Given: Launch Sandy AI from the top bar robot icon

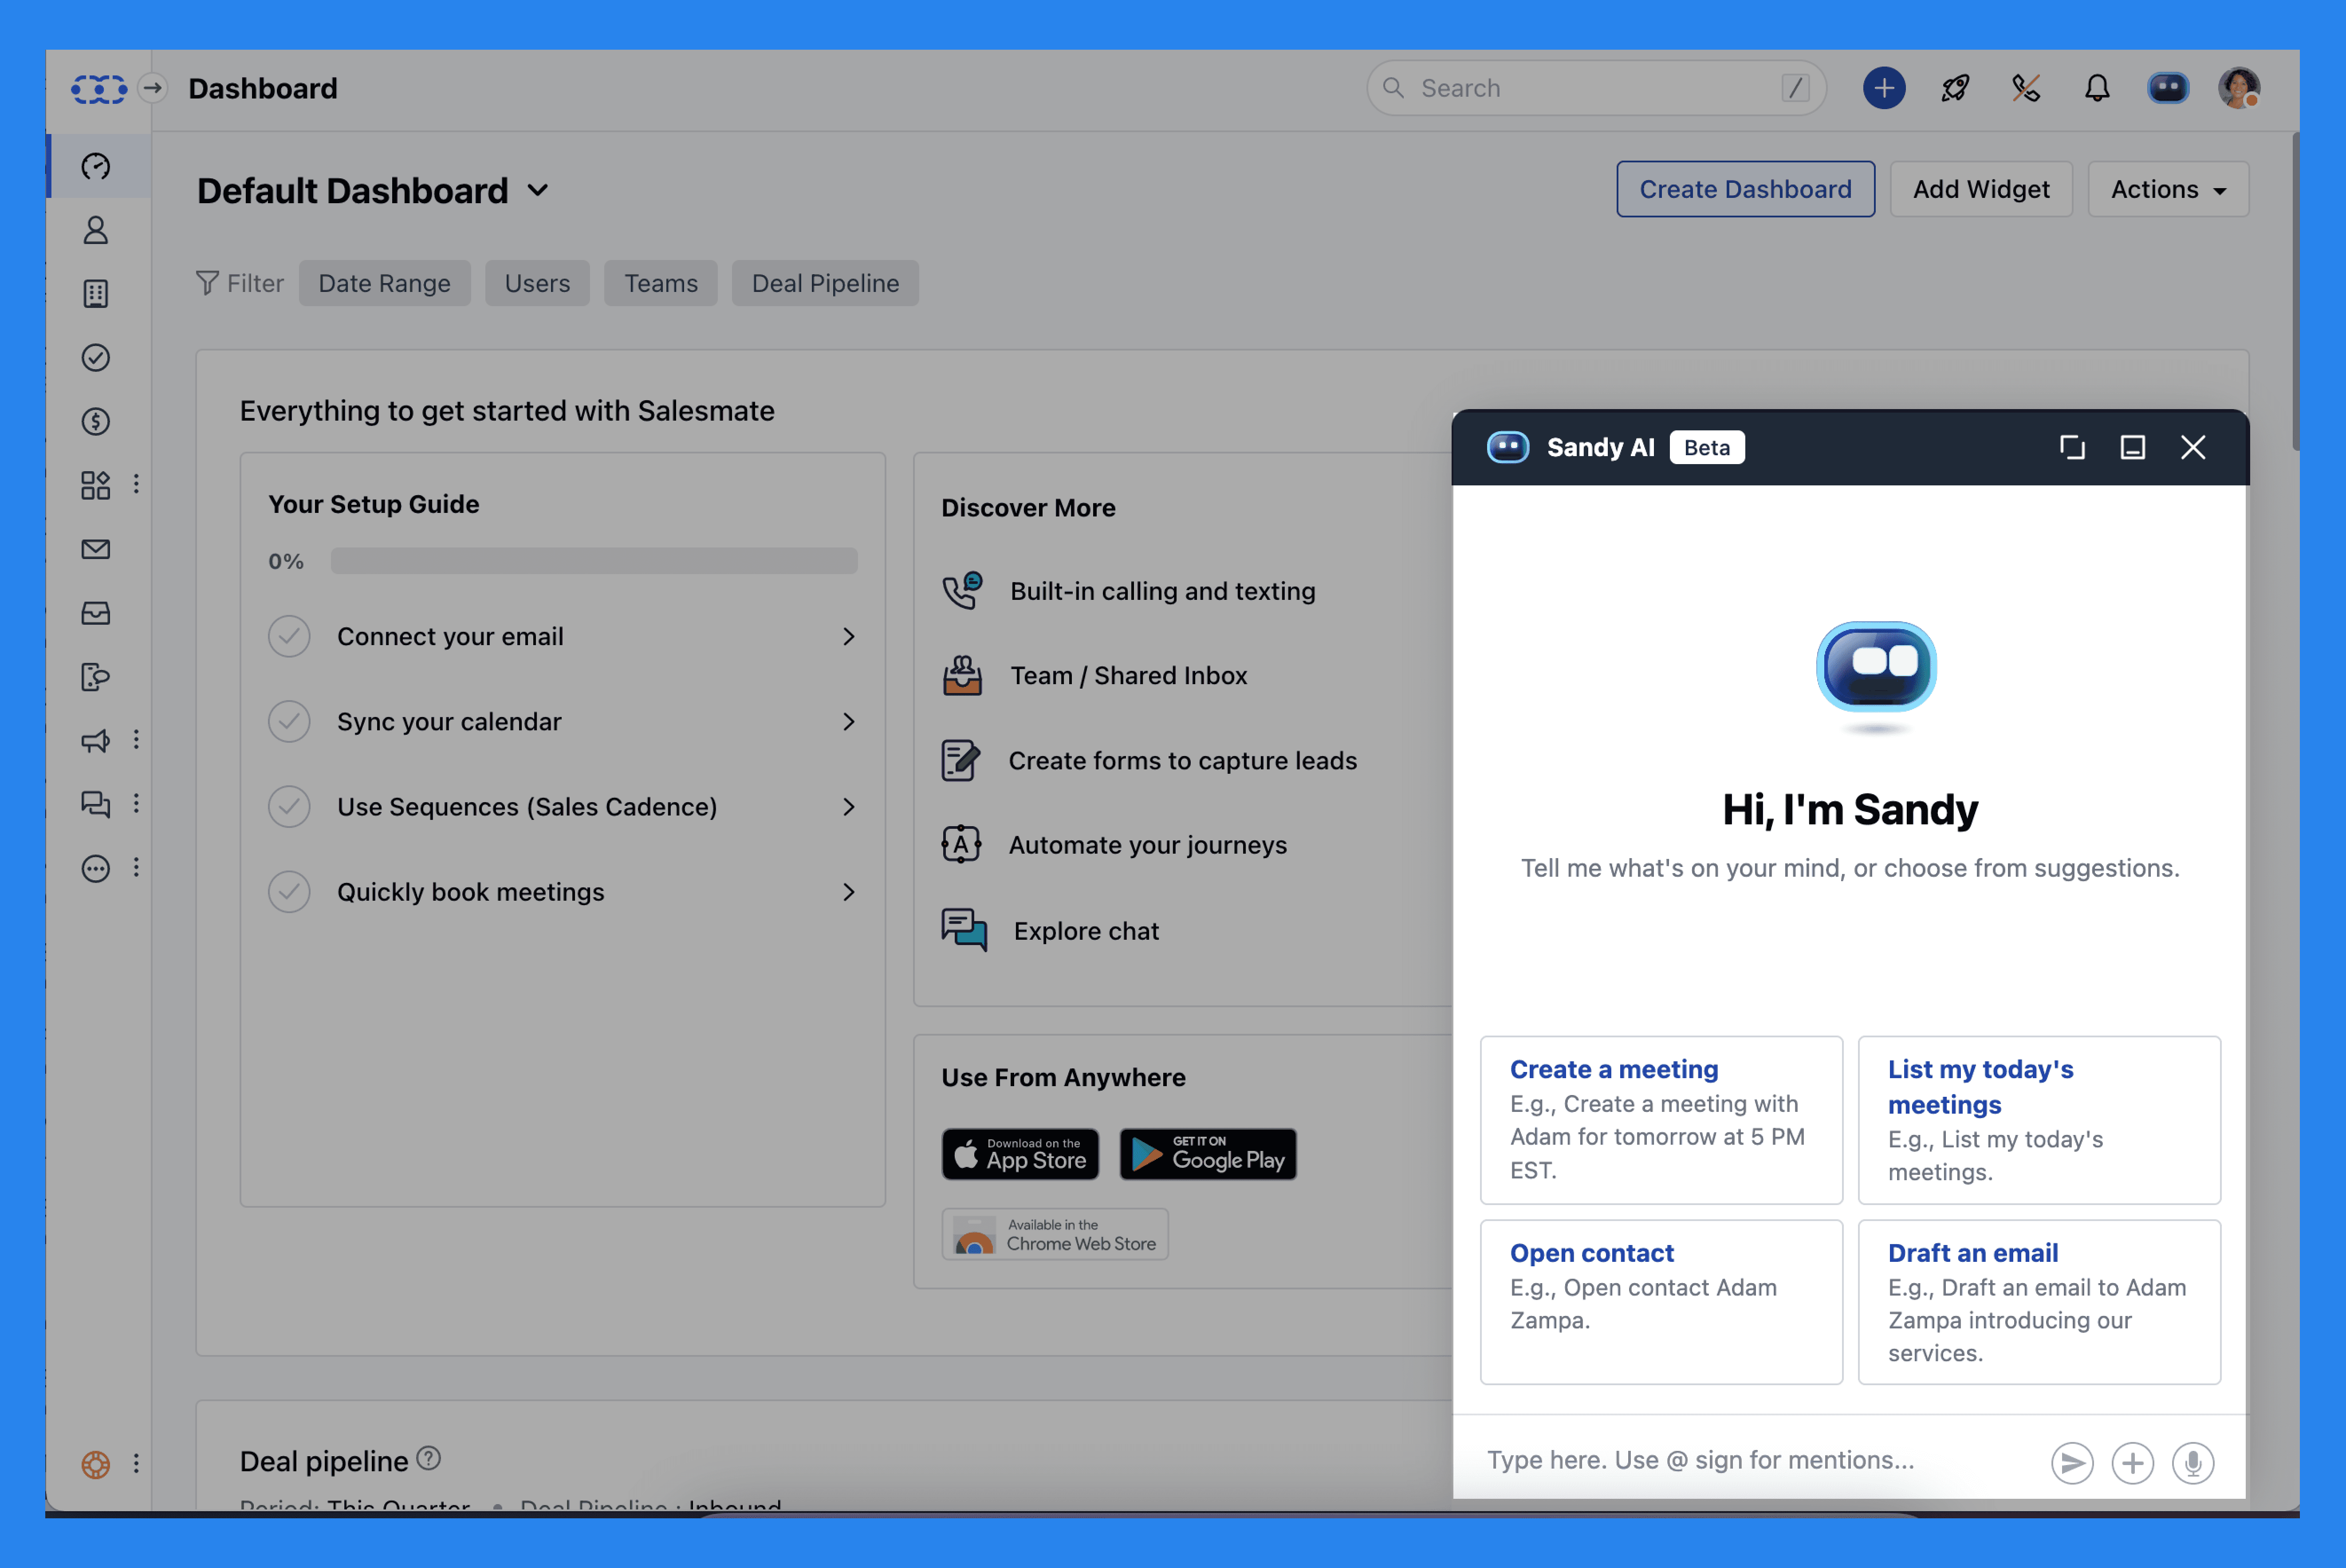Looking at the screenshot, I should (x=2167, y=88).
